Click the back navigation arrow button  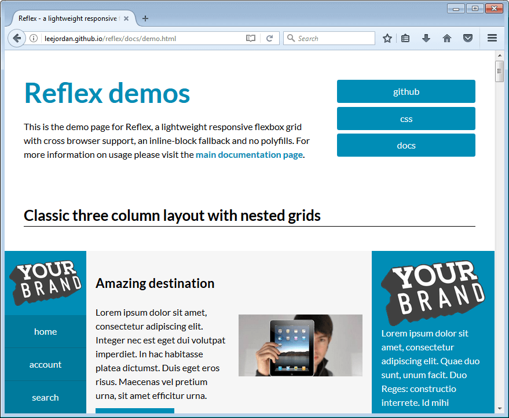click(x=17, y=38)
